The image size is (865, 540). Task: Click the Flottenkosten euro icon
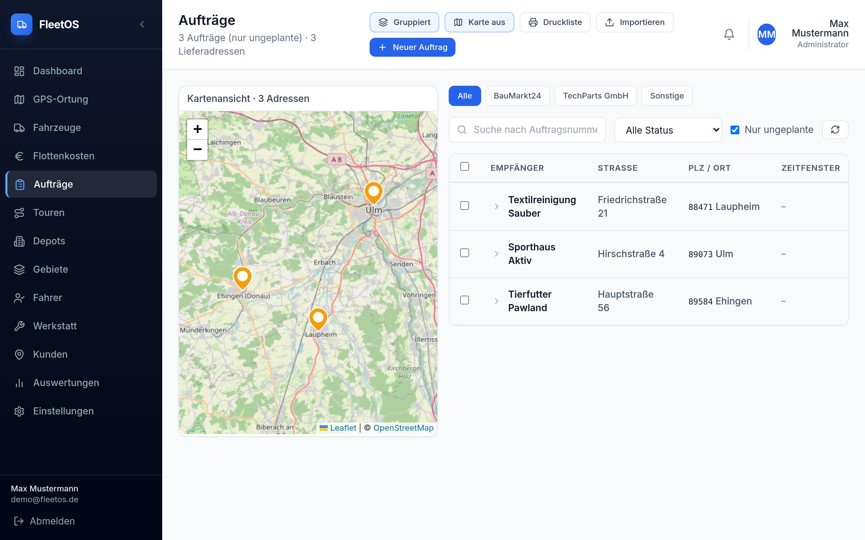pyautogui.click(x=19, y=156)
